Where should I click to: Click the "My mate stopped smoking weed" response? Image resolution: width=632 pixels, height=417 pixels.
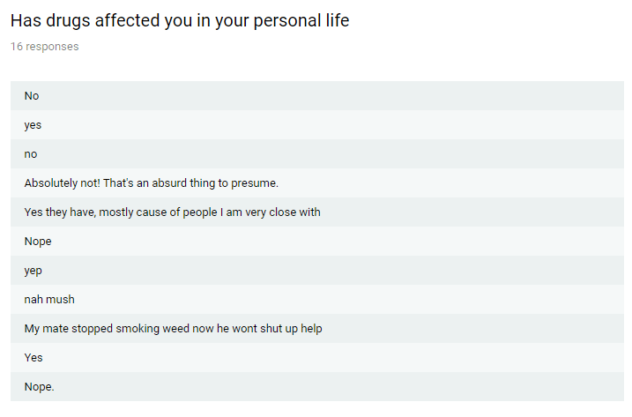click(173, 328)
